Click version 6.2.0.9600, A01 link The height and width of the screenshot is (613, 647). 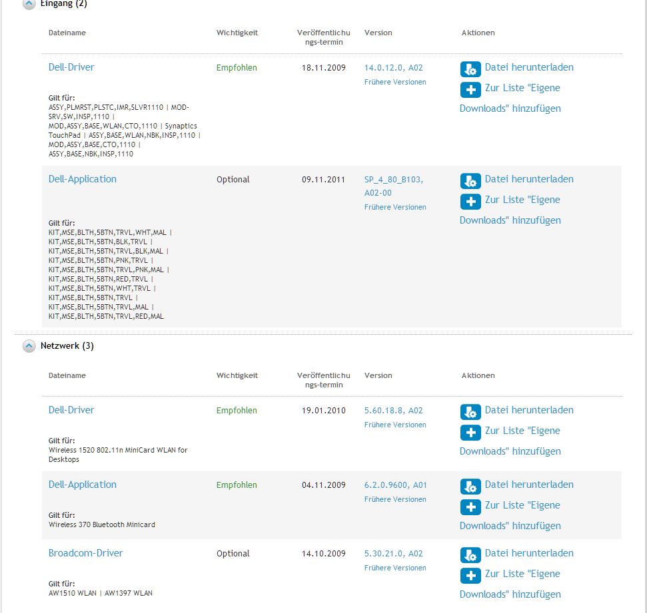click(x=395, y=485)
